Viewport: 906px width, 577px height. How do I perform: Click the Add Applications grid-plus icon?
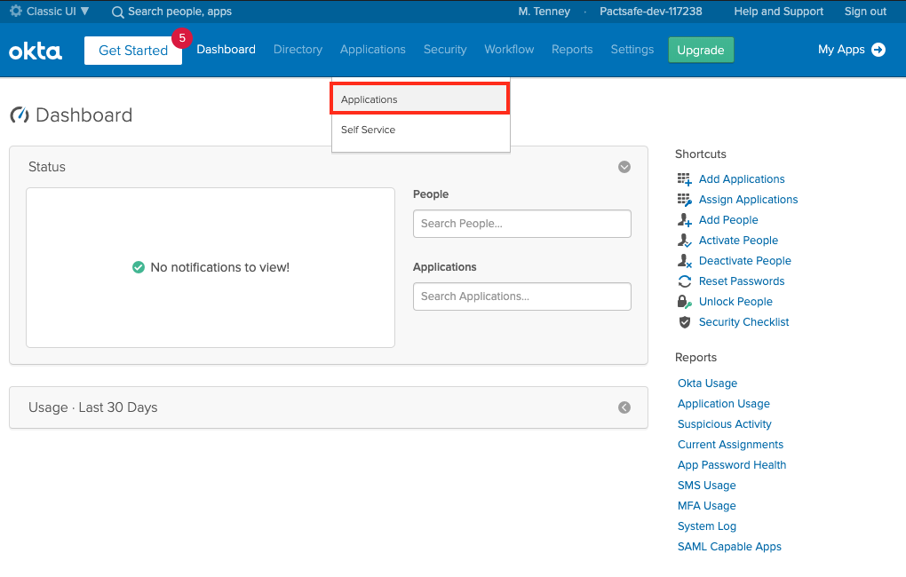(685, 179)
